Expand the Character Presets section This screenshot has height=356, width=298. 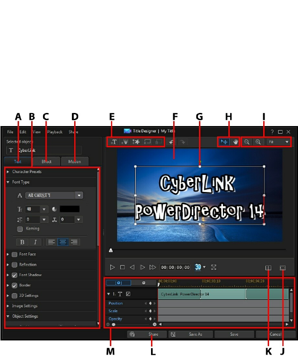coord(8,172)
